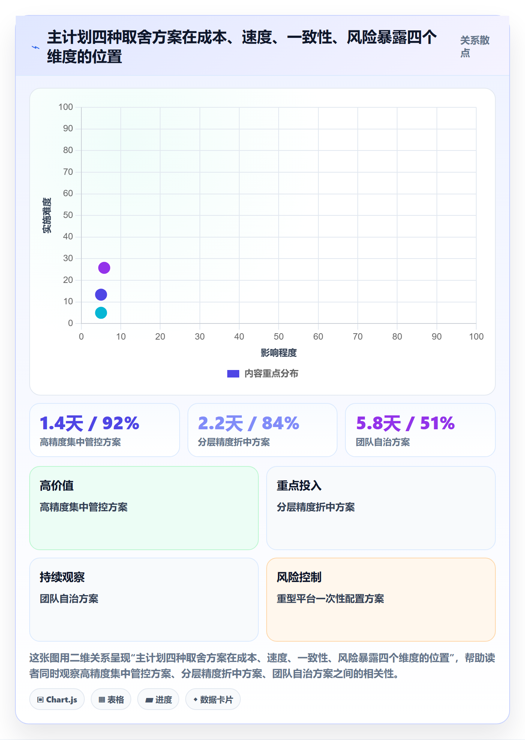525x740 pixels.
Task: Click the 内容重点分布 legend label
Action: tap(271, 374)
